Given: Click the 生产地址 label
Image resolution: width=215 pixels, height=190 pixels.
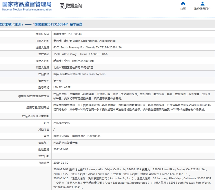Looking at the screenshot, I should tap(44, 54).
